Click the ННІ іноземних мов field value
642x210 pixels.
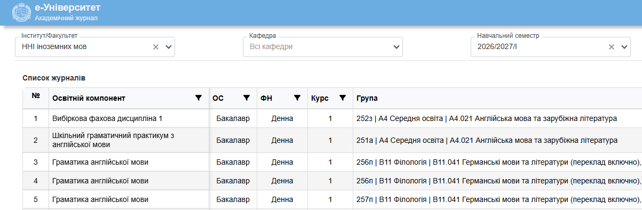pyautogui.click(x=54, y=47)
